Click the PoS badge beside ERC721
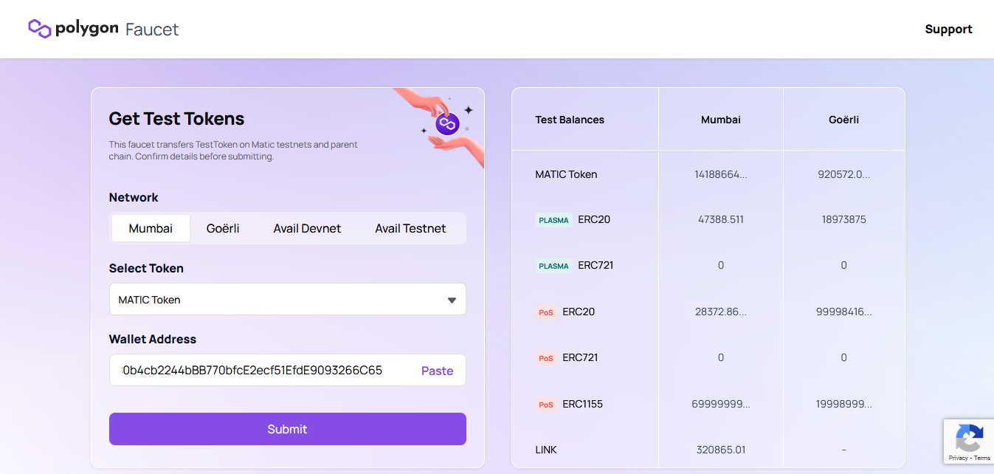This screenshot has width=994, height=474. 545,358
